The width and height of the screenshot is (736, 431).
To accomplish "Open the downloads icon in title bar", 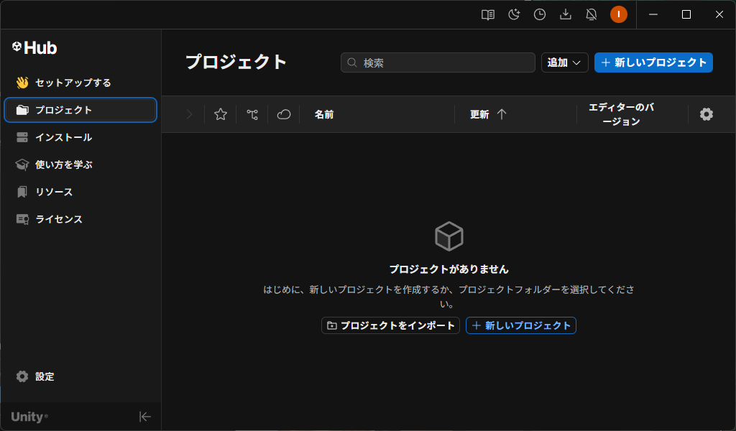I will (x=566, y=14).
